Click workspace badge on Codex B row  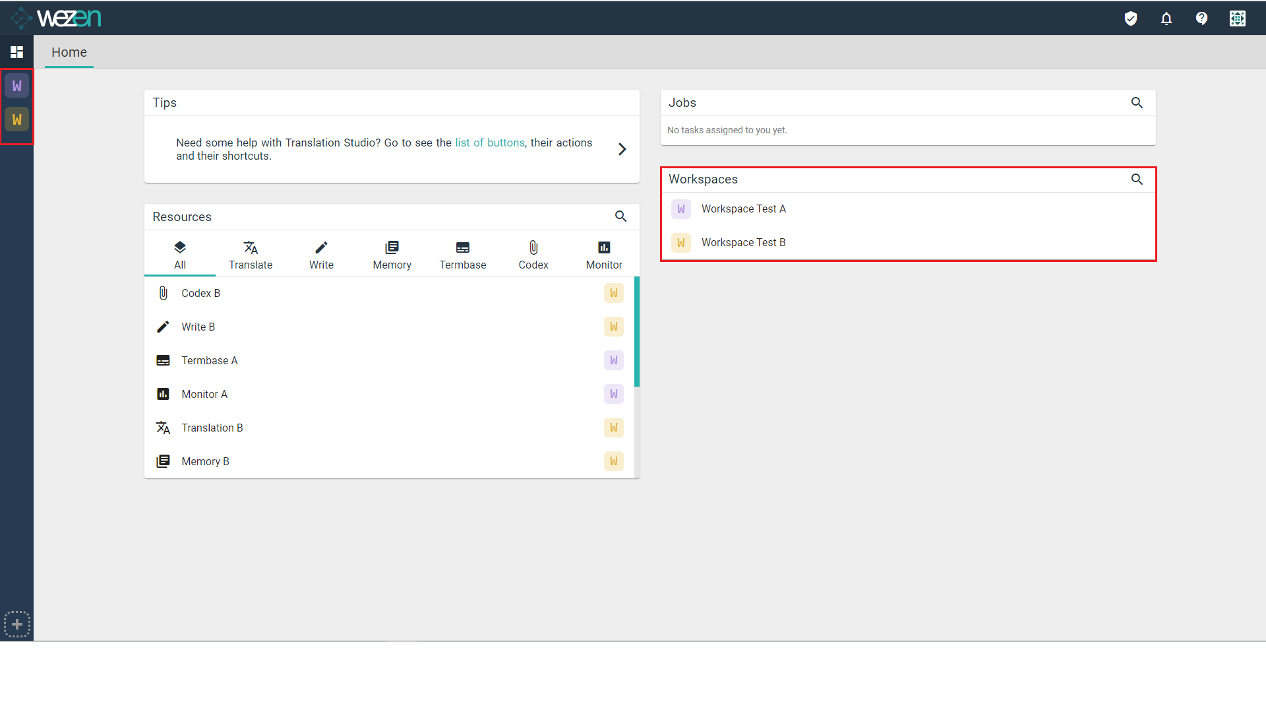tap(614, 293)
